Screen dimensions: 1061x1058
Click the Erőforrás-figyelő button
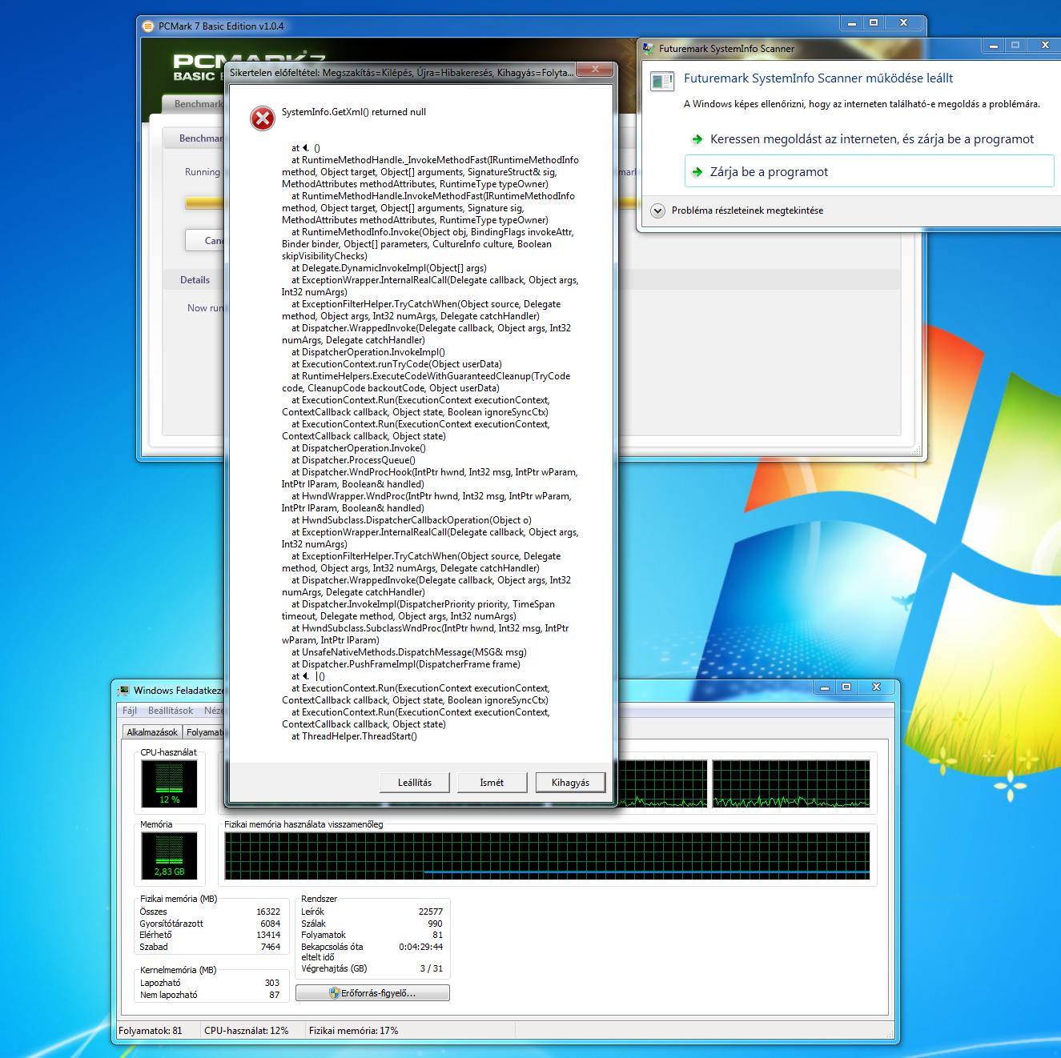[372, 993]
